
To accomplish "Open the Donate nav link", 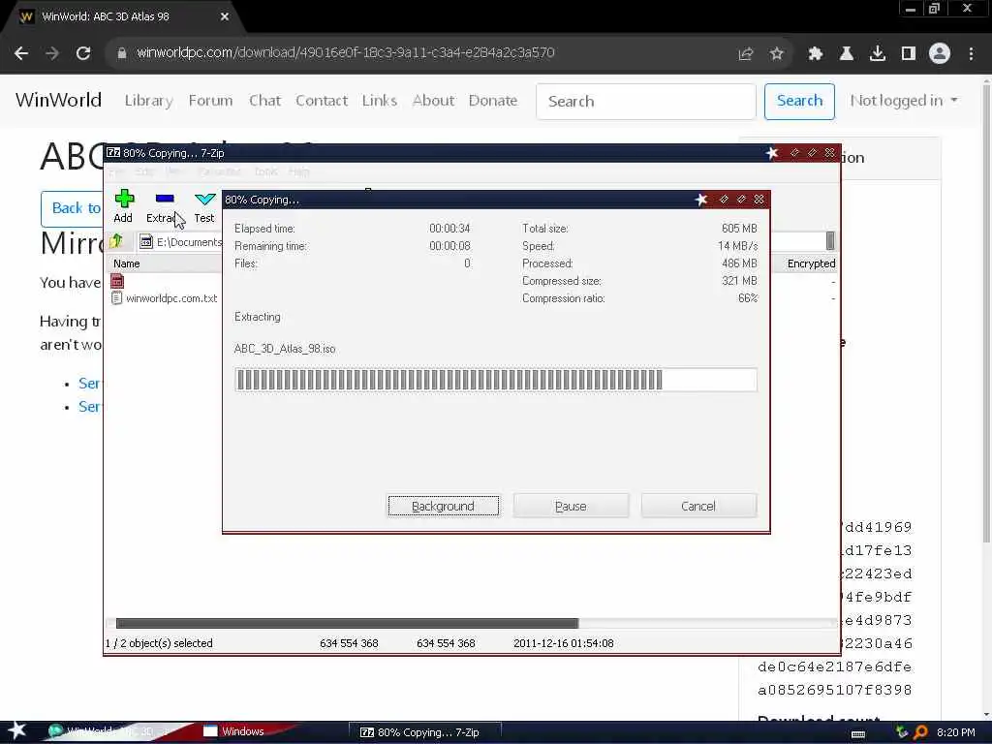I will click(x=493, y=101).
